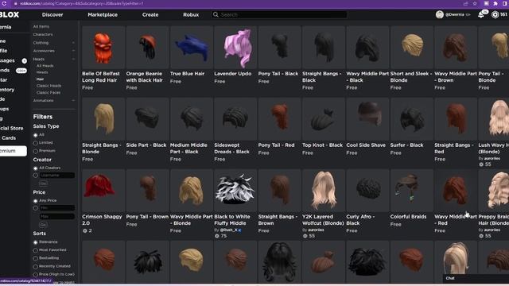This screenshot has width=509, height=286.
Task: Sort by Most Favorited
Action: (x=35, y=250)
